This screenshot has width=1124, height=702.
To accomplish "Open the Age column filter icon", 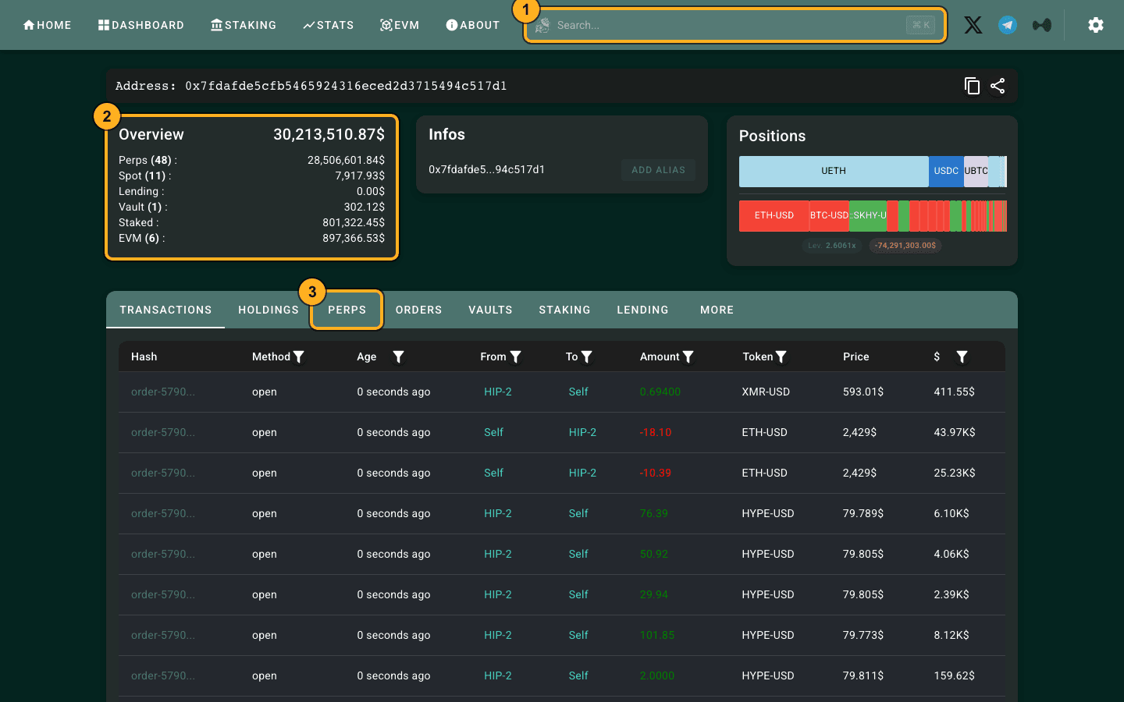I will pos(398,356).
